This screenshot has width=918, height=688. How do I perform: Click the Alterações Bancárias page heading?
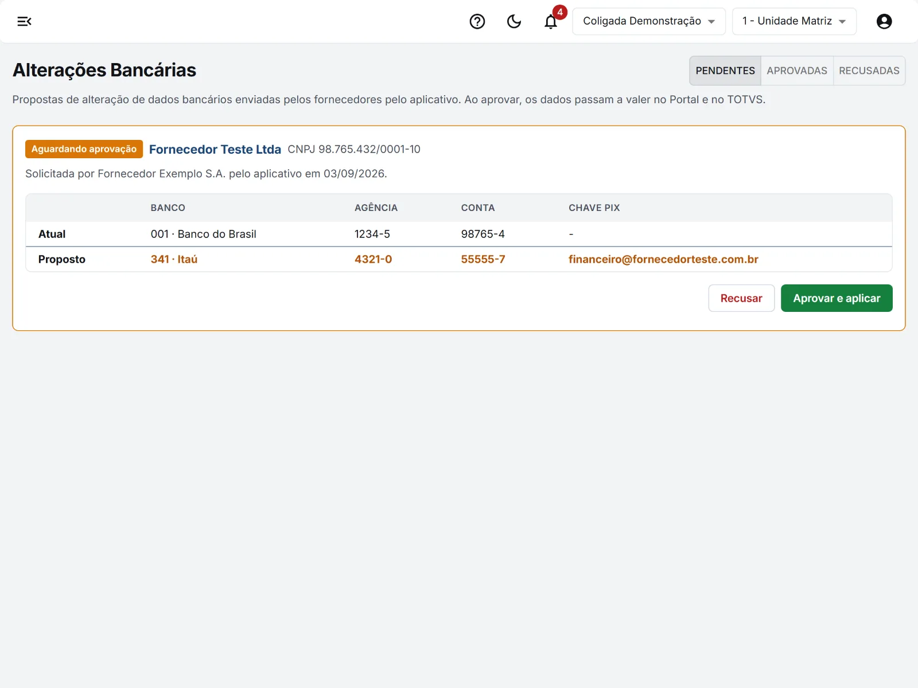[104, 70]
